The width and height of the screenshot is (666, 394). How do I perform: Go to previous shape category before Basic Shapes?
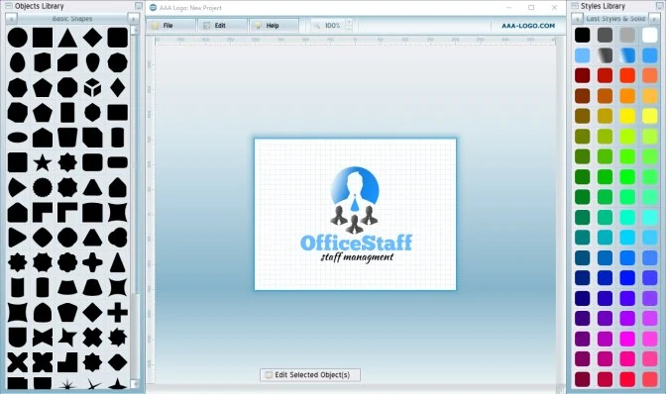pyautogui.click(x=11, y=19)
